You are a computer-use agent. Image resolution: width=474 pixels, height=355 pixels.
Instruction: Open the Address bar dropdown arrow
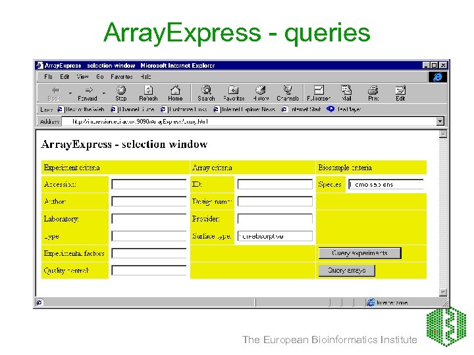440,122
